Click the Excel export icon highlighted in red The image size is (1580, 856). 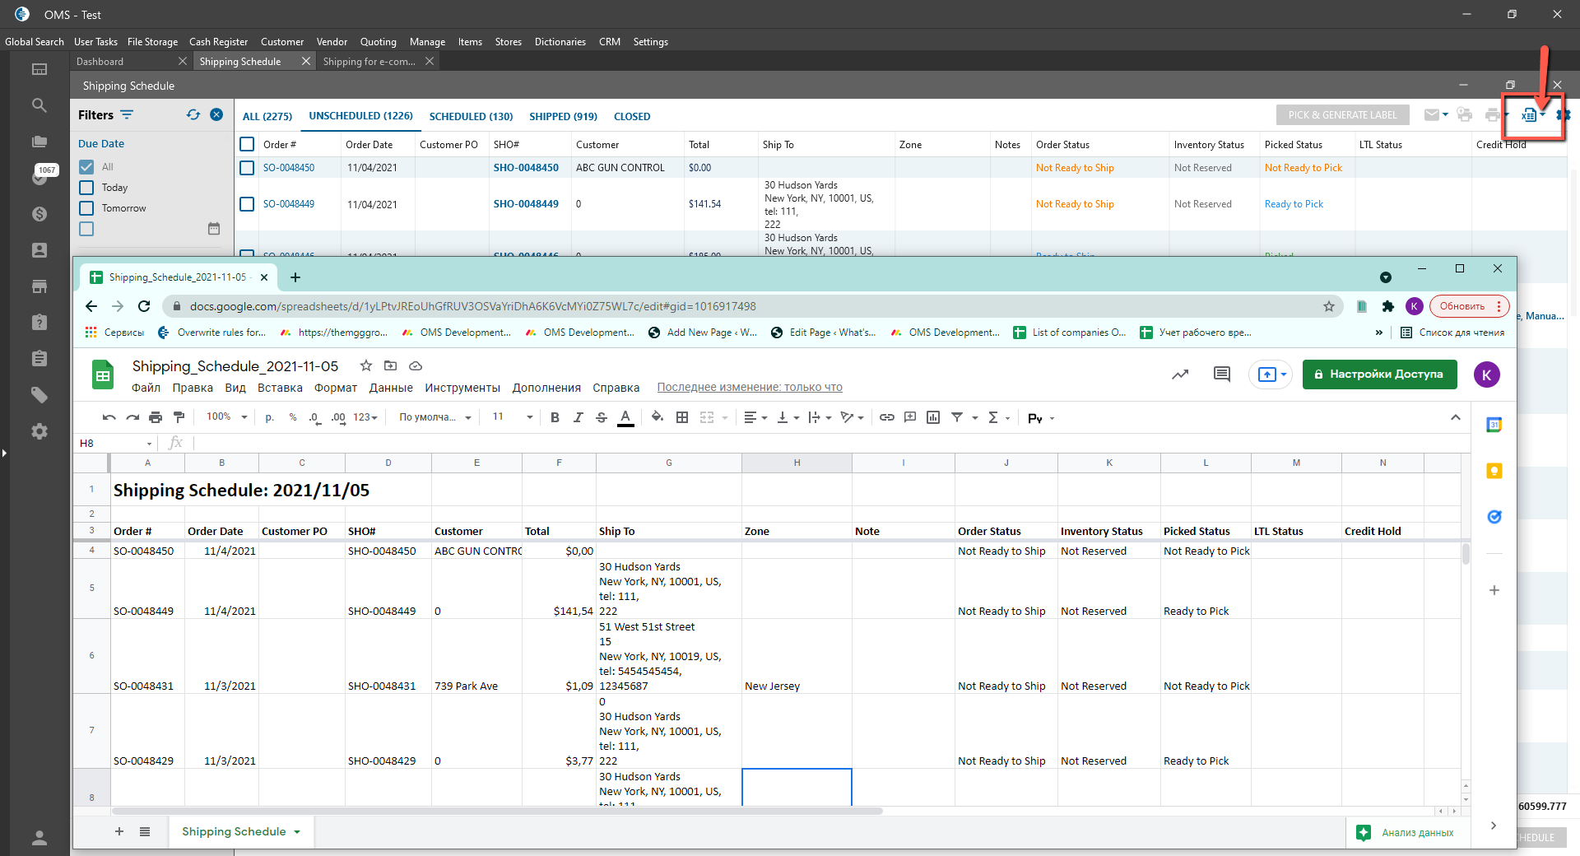(1528, 115)
